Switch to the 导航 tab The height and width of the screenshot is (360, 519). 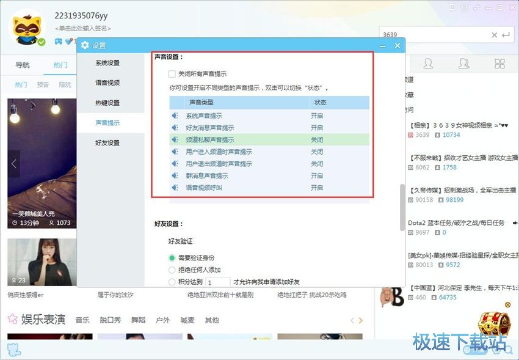click(22, 65)
